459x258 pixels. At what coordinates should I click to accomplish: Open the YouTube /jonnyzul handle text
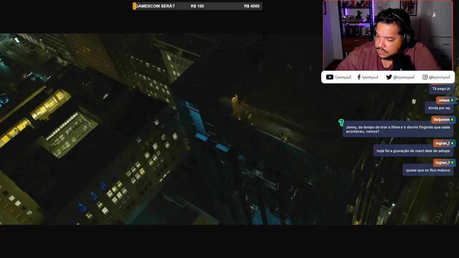pos(343,77)
